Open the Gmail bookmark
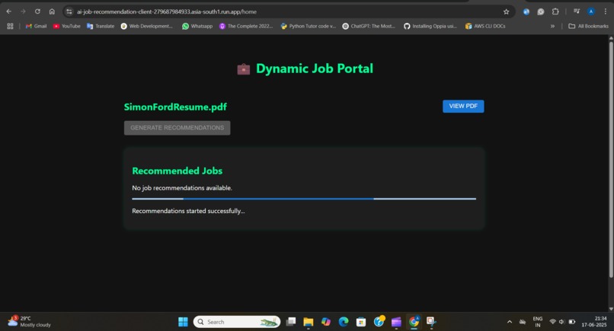614x331 pixels. (x=36, y=26)
